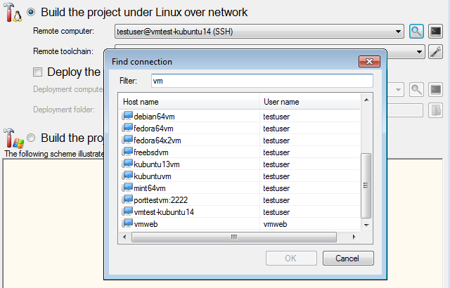Click deployment computer search magnifier
450x288 pixels.
click(416, 90)
